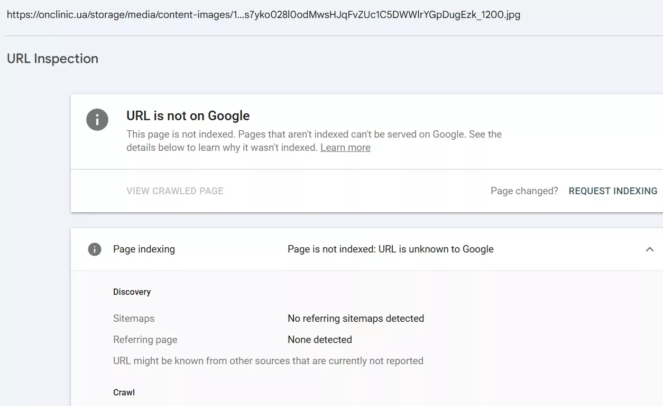Screen dimensions: 663x406
Task: Toggle the Page indexing details panel closed
Action: click(650, 249)
